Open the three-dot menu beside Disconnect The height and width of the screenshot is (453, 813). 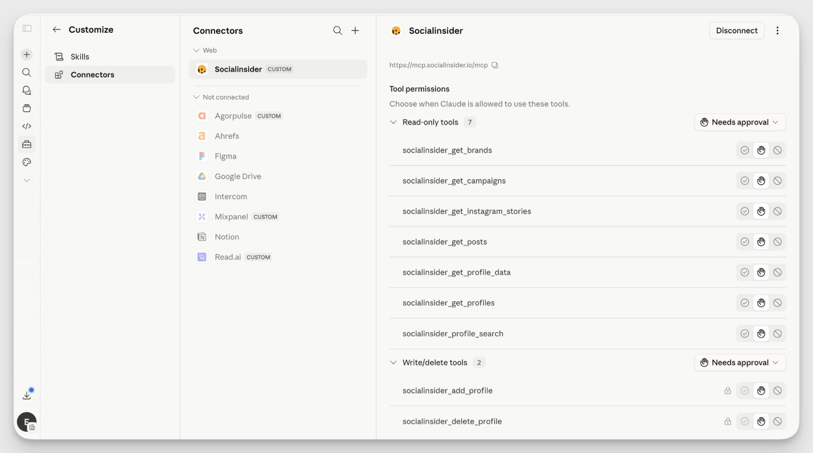click(x=777, y=30)
